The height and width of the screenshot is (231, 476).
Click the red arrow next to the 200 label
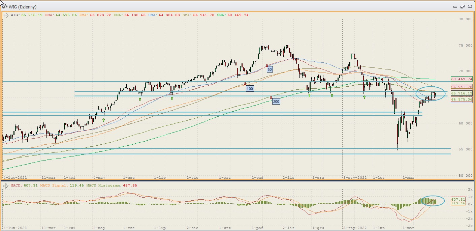tap(271, 97)
